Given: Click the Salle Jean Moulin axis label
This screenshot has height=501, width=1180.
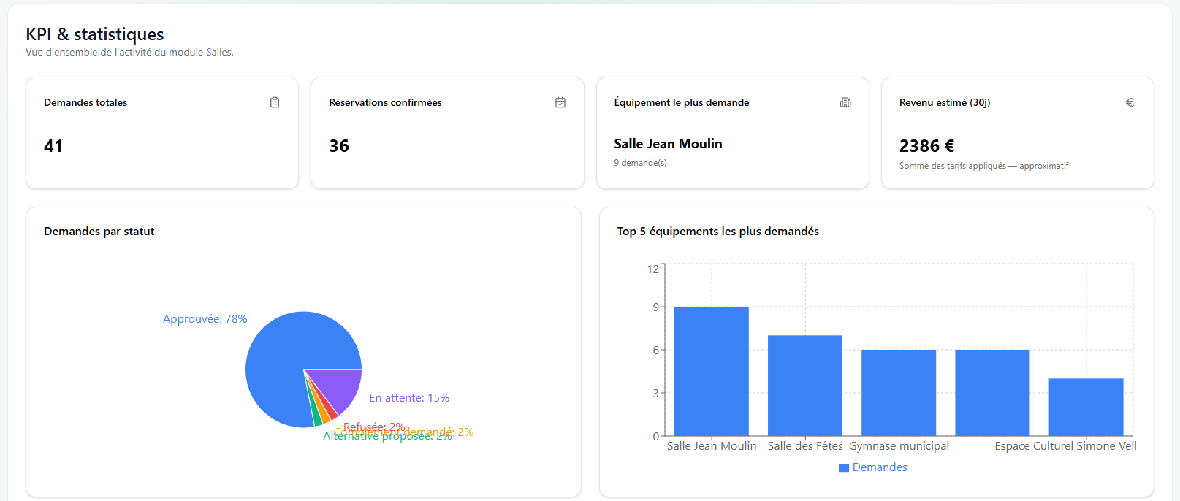Looking at the screenshot, I should 712,446.
